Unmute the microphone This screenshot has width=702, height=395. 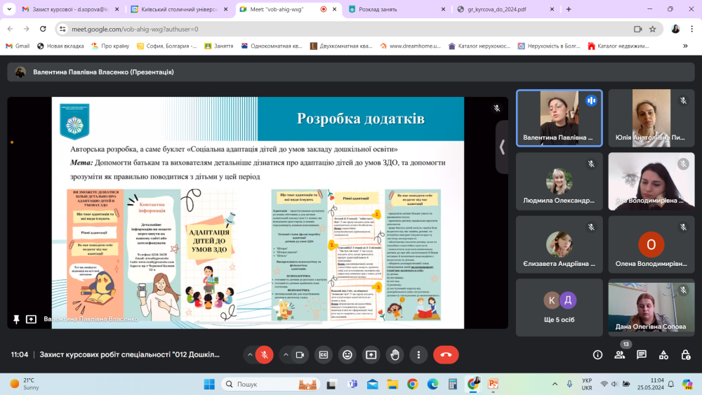[265, 355]
